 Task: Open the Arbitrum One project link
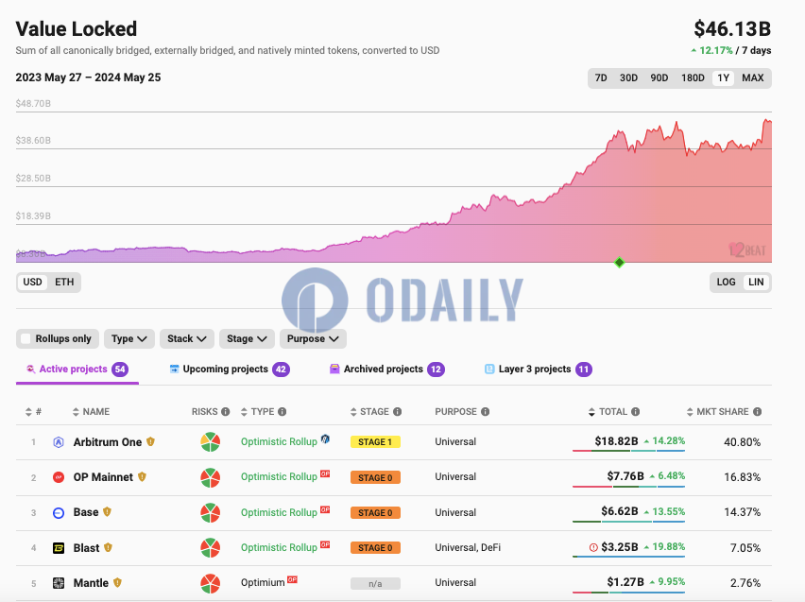pyautogui.click(x=108, y=442)
